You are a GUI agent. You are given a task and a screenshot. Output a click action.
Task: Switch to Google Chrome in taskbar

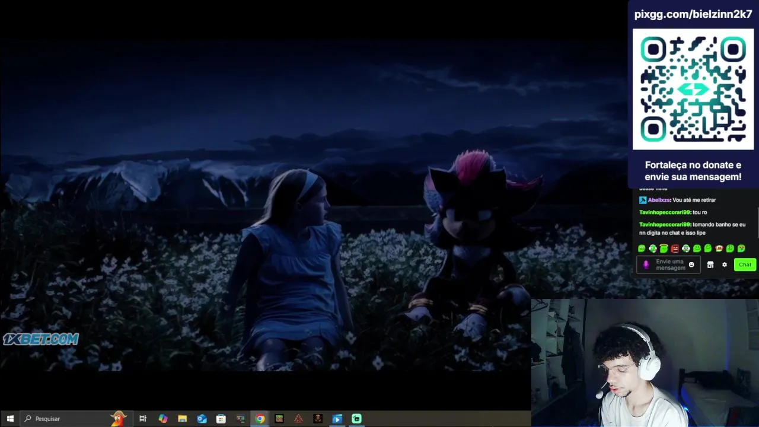[260, 419]
